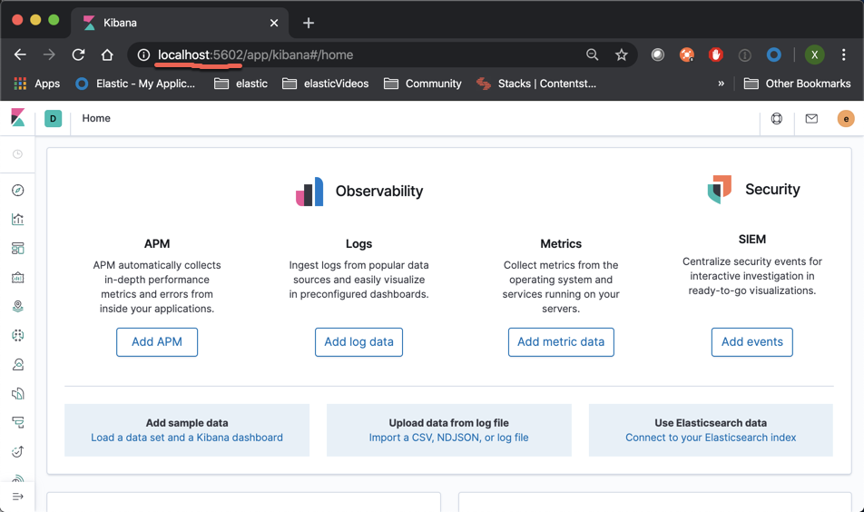Click the Kibana logo in header

pos(17,117)
